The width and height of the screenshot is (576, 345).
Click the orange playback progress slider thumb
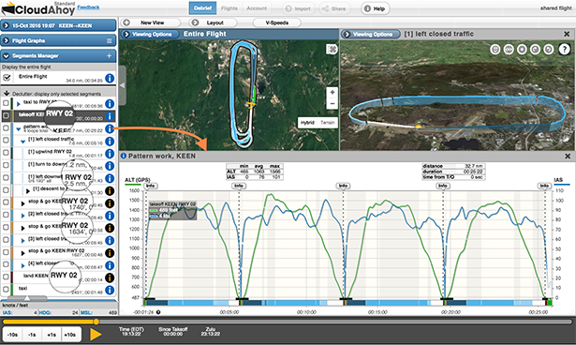tap(96, 322)
